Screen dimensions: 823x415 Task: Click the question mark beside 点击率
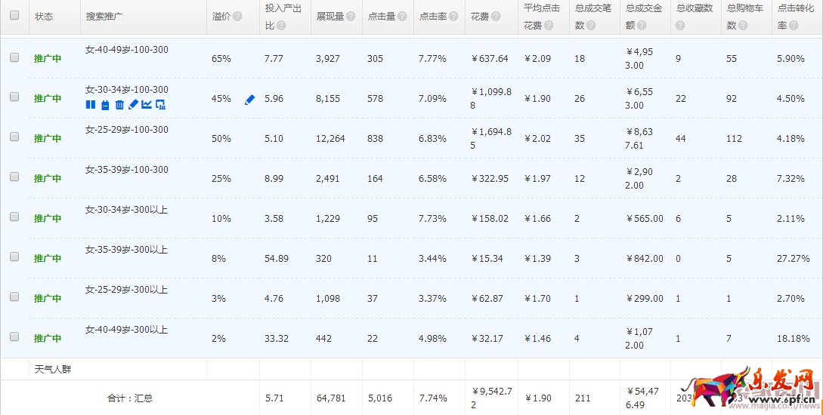click(453, 17)
